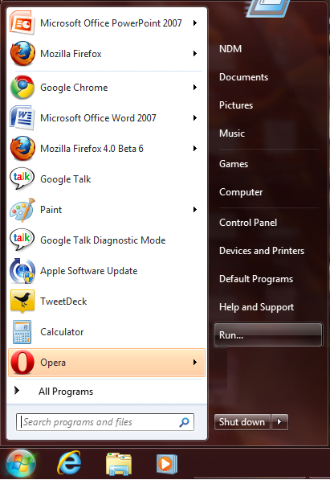This screenshot has height=480, width=330.
Task: Open Default Programs
Action: [256, 279]
